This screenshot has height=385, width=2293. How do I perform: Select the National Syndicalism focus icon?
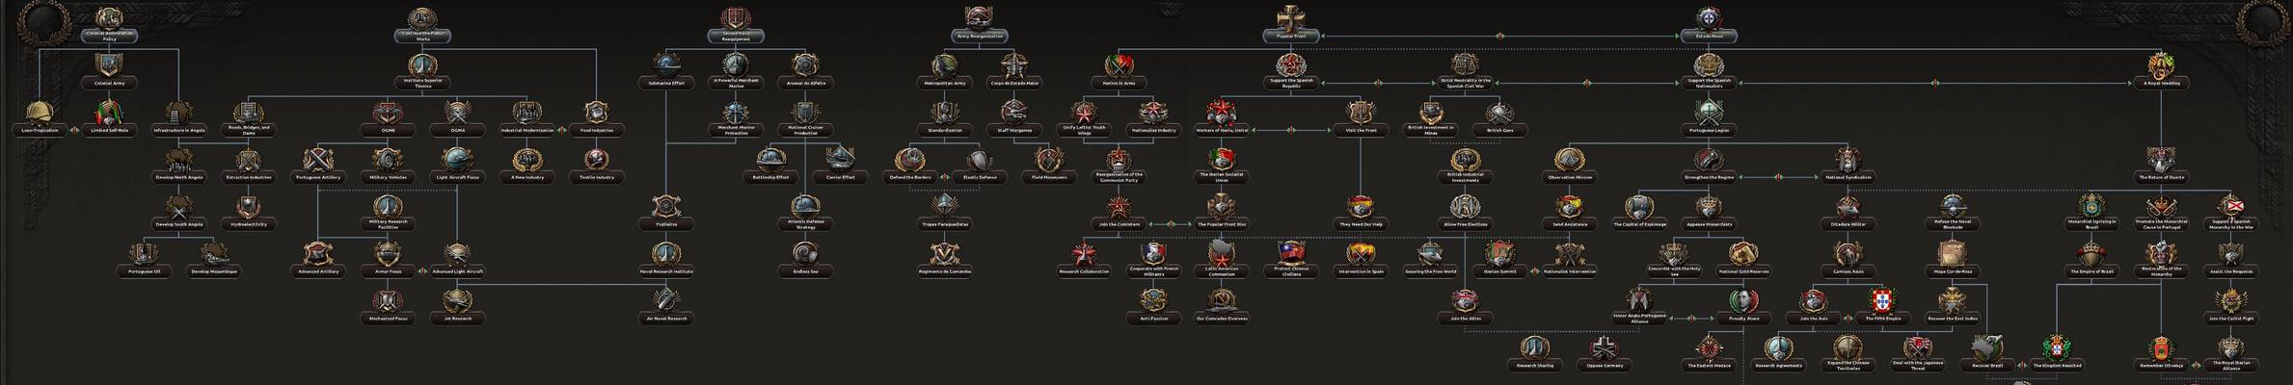click(1848, 159)
